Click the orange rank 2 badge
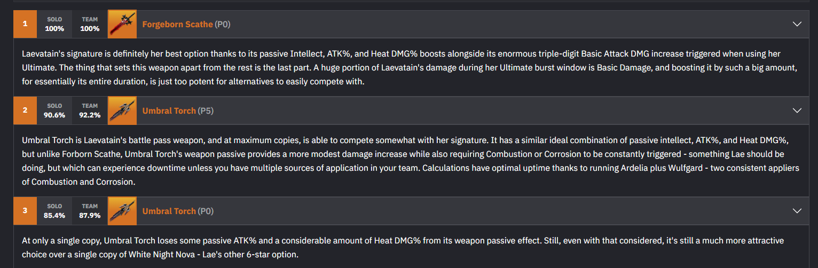This screenshot has height=268, width=818. [25, 111]
